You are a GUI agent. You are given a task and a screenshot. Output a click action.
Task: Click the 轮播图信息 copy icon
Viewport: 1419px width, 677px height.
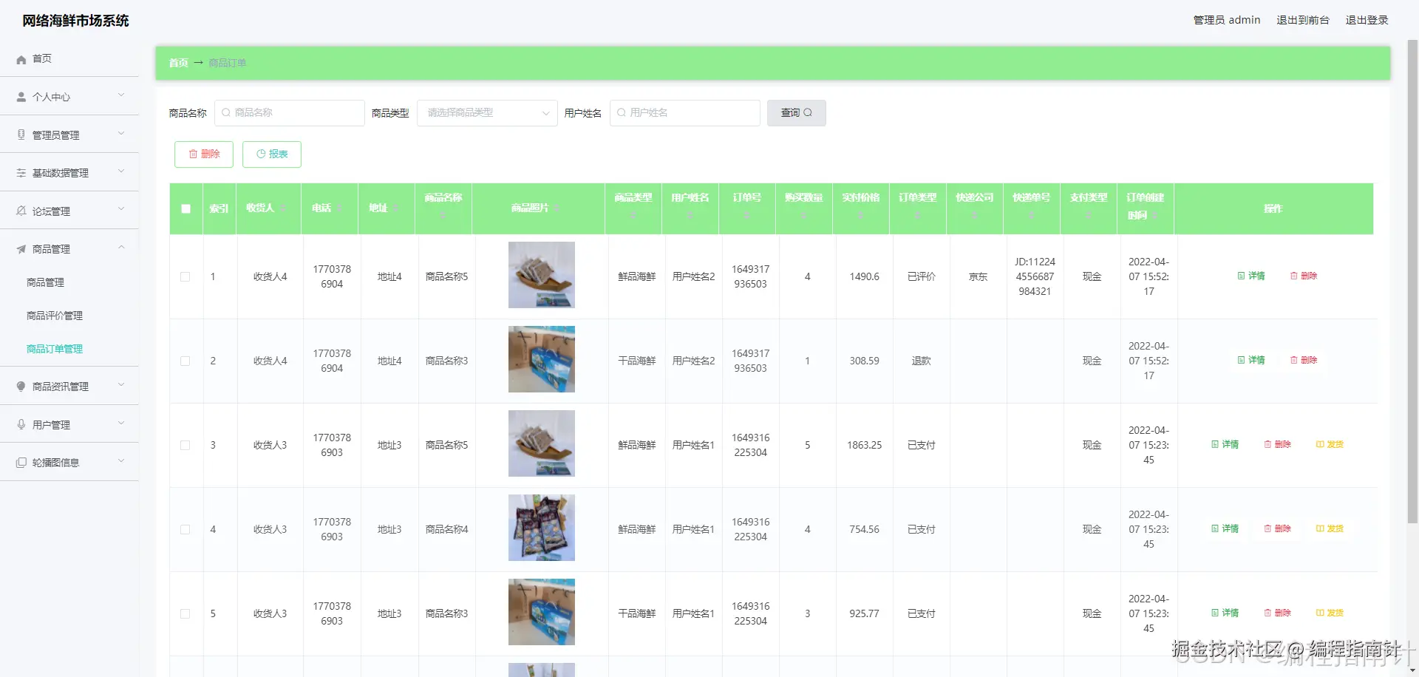coord(21,463)
